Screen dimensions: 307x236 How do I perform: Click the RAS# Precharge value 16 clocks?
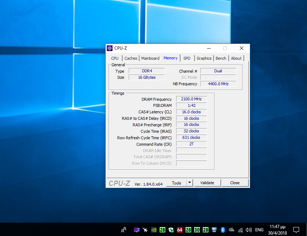pyautogui.click(x=191, y=125)
